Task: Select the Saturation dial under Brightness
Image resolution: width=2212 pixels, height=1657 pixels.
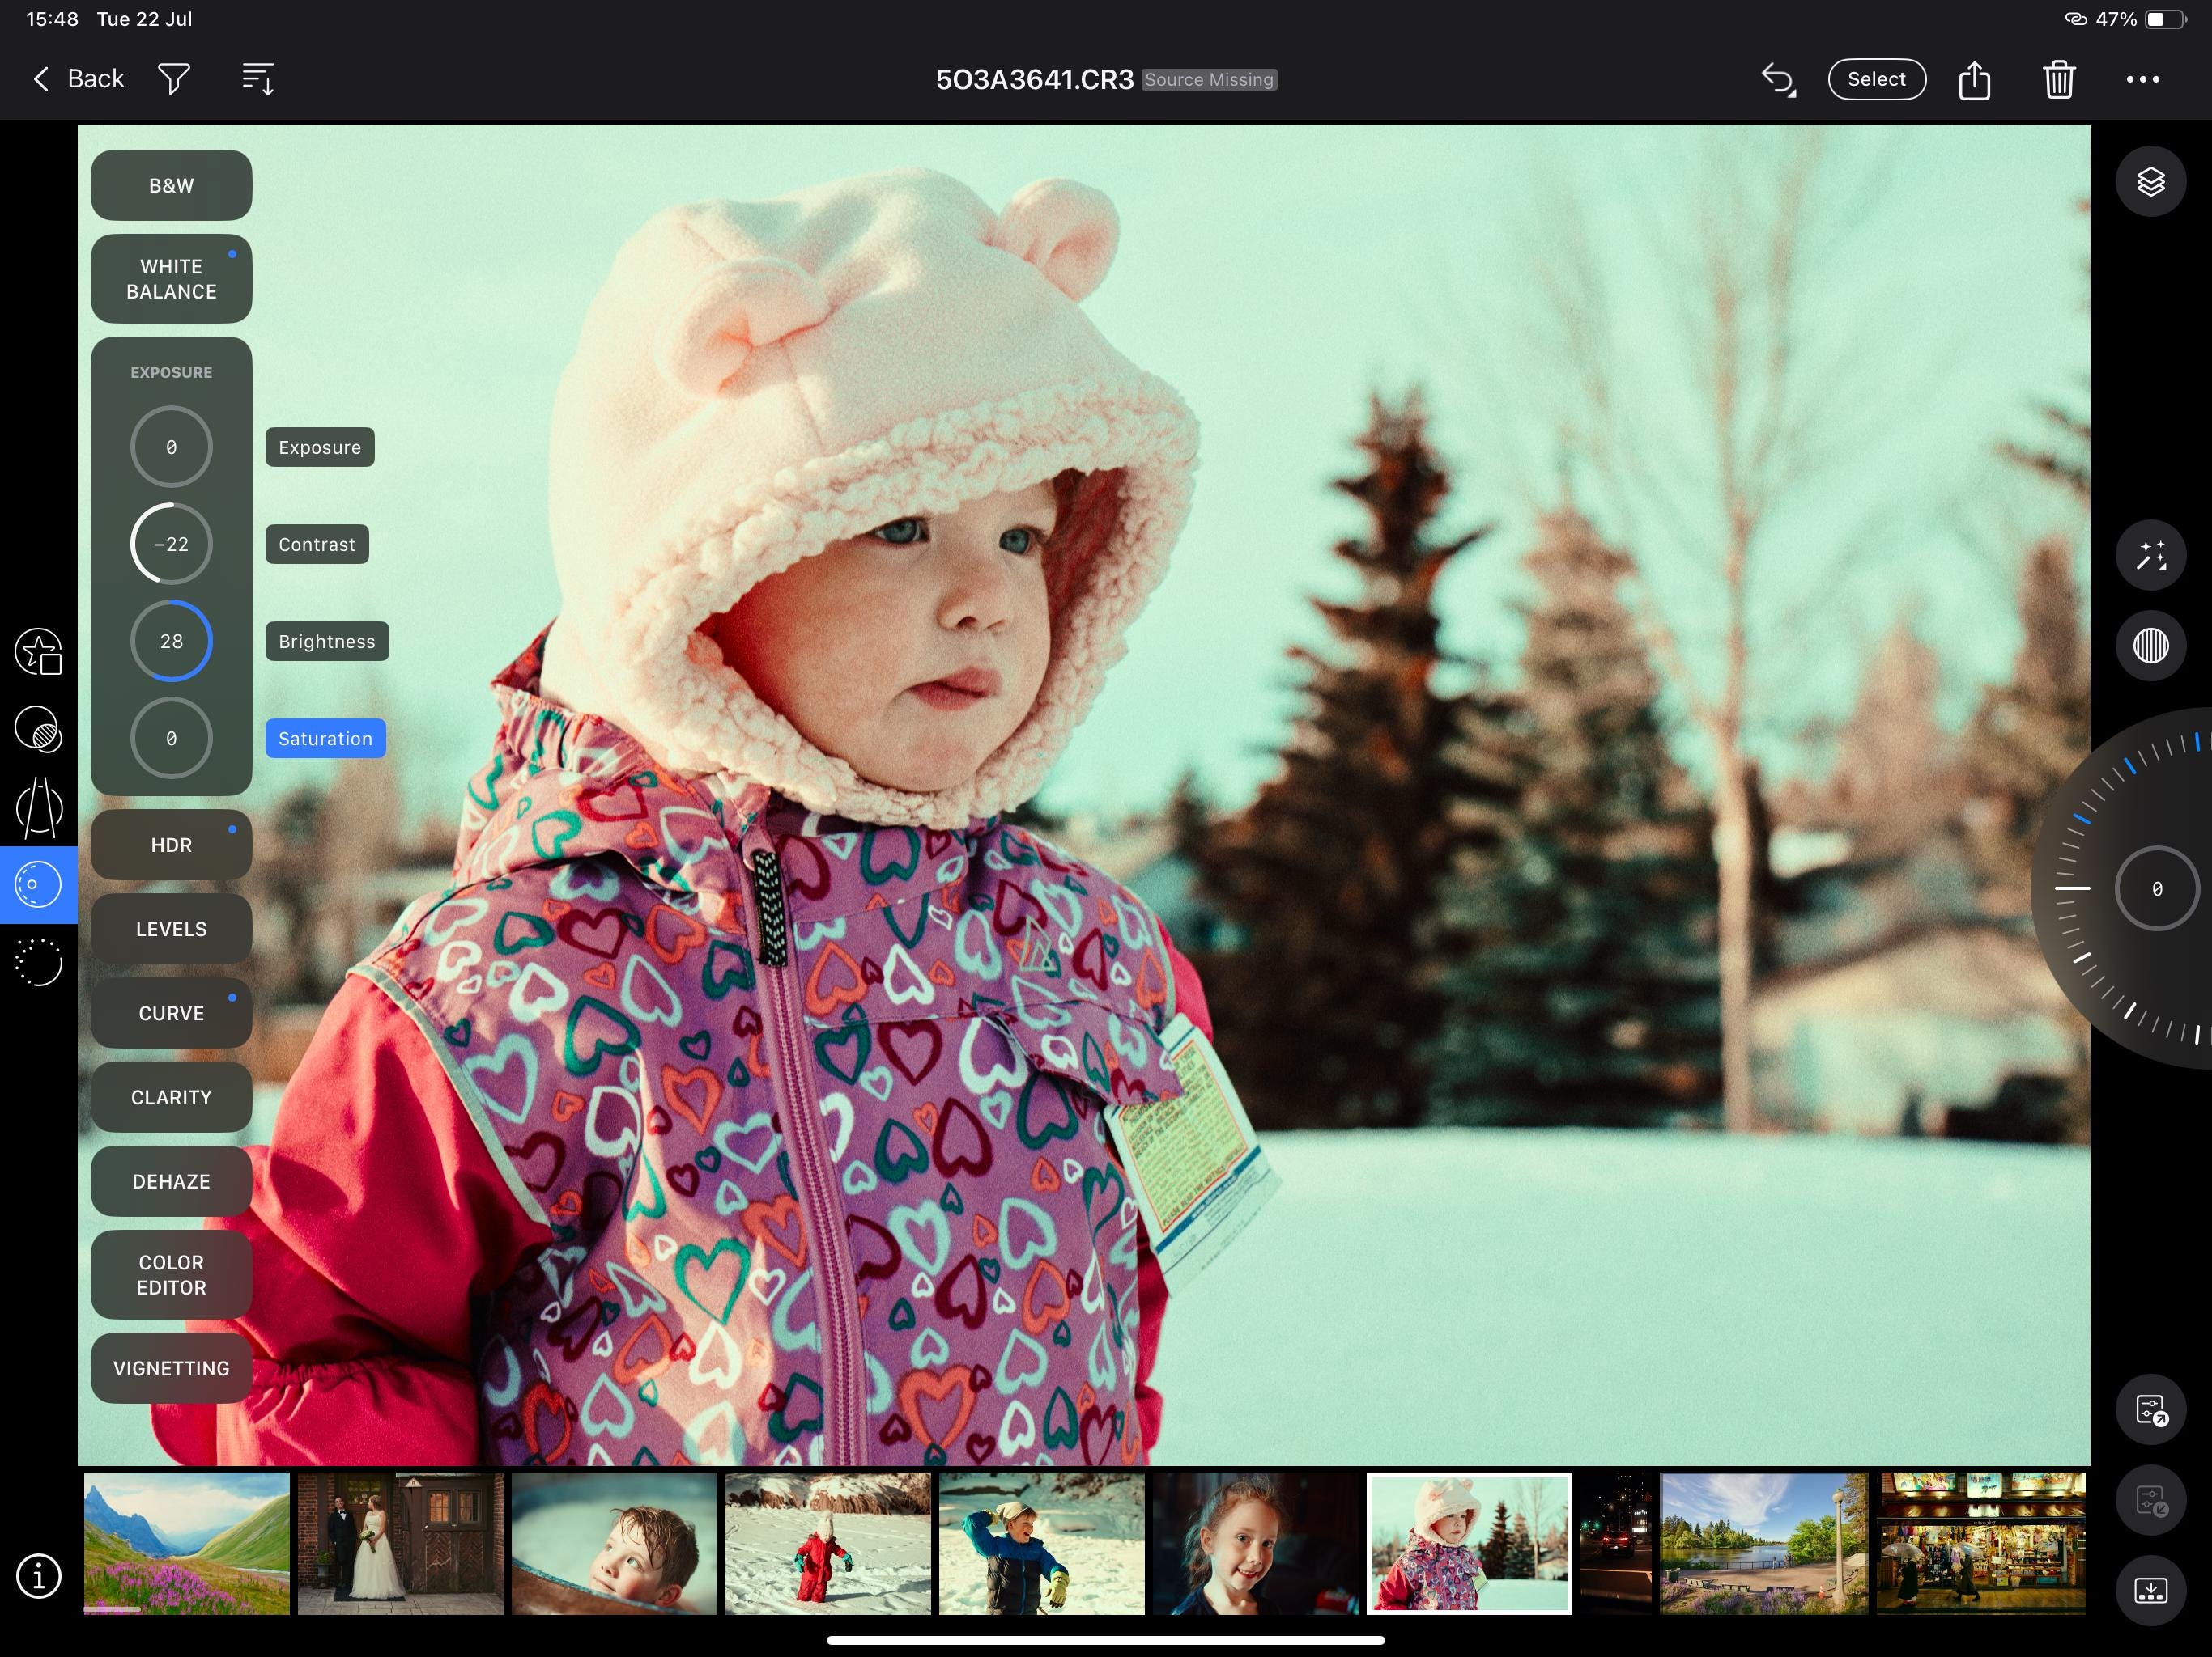Action: point(171,738)
